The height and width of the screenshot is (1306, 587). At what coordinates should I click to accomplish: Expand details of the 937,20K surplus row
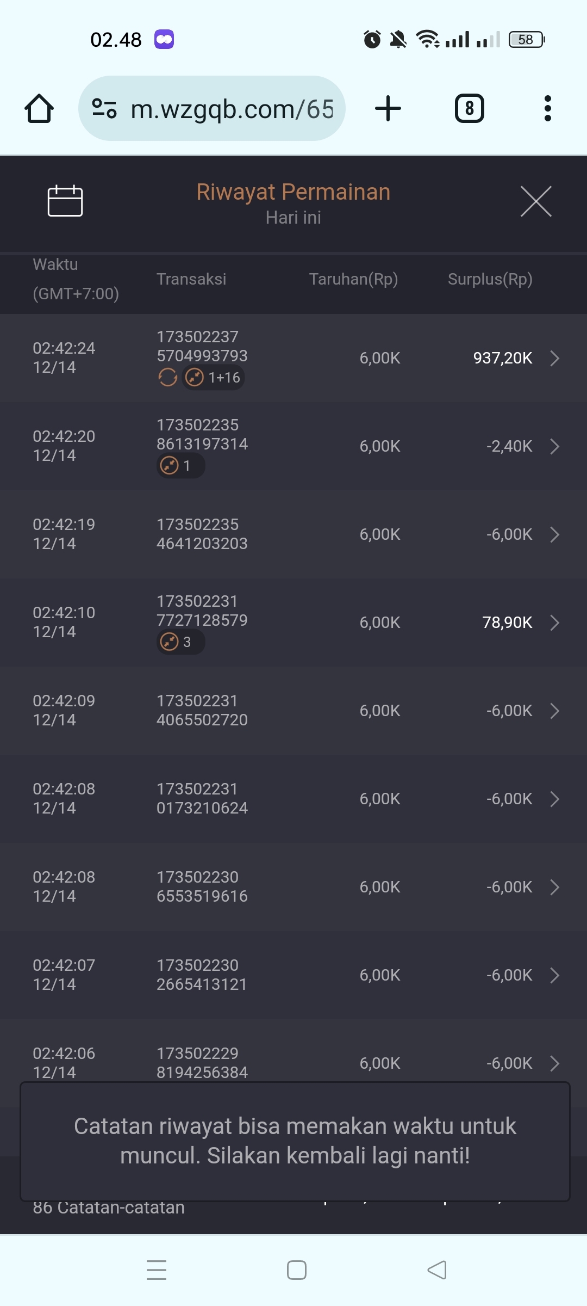(x=554, y=358)
